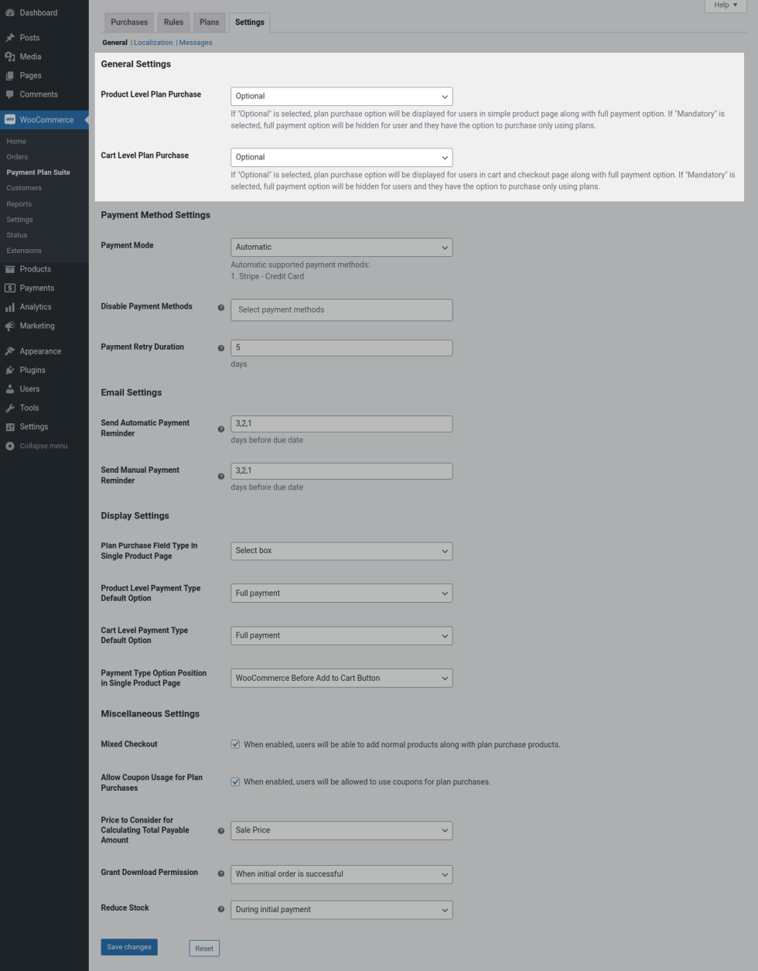This screenshot has width=758, height=971.
Task: Open Product Level Payment Type Default Option dropdown
Action: pos(341,593)
